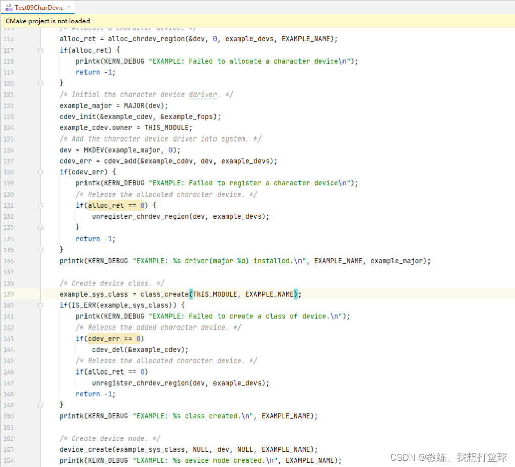515x467 pixels.
Task: Click the misspelled word ddriver in comment
Action: 203,95
